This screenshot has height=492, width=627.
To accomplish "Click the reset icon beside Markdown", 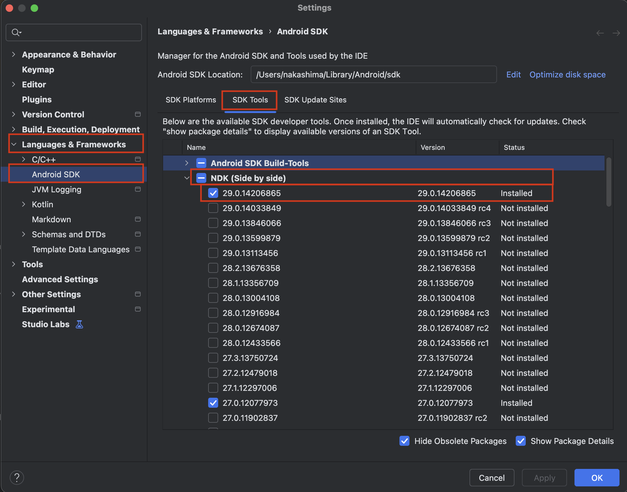I will point(138,219).
